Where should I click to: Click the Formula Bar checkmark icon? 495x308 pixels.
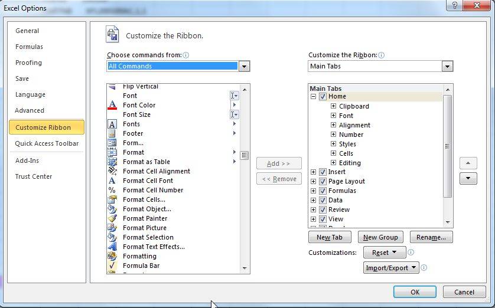coord(112,266)
